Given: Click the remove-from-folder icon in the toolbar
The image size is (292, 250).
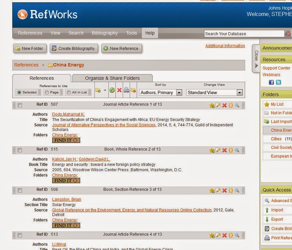Looking at the screenshot, I should (133, 90).
